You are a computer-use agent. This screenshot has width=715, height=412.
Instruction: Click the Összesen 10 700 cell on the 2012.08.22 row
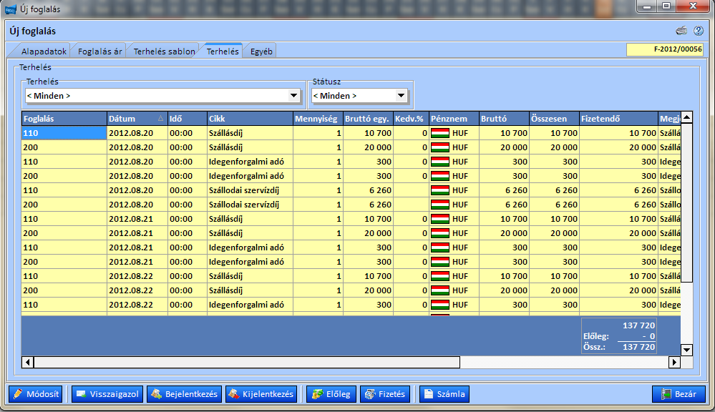554,276
